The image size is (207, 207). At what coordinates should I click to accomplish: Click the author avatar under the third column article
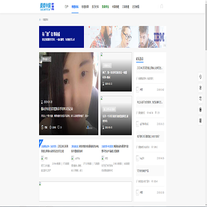(x=103, y=158)
